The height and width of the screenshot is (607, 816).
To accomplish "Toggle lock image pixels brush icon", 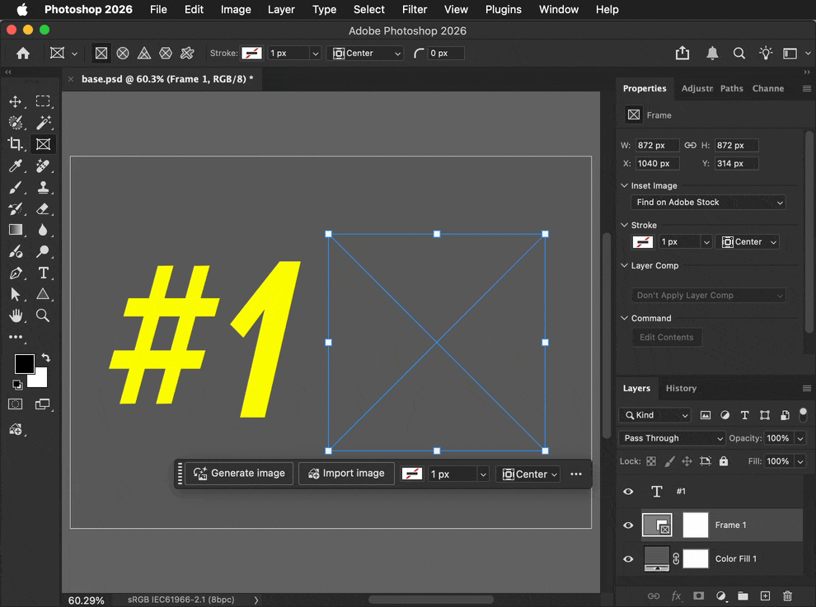I will (670, 461).
